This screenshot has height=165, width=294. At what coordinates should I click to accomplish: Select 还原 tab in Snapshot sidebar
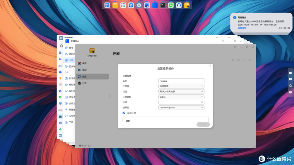[93, 77]
